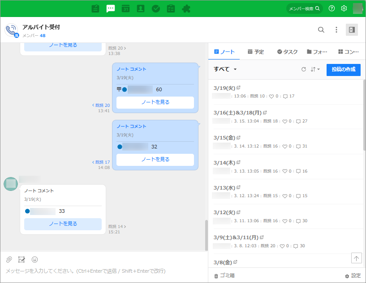
Task: Click the puzzle piece apps icon
Action: coord(186,8)
